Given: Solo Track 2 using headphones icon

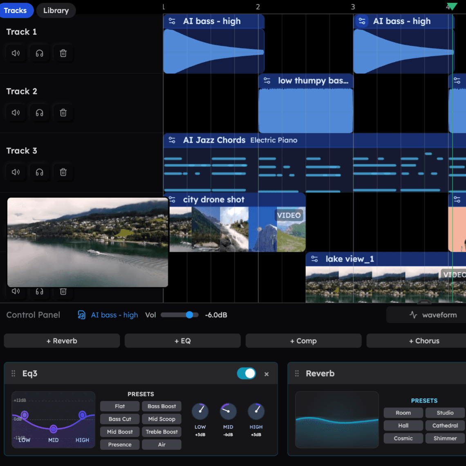Looking at the screenshot, I should coord(39,113).
